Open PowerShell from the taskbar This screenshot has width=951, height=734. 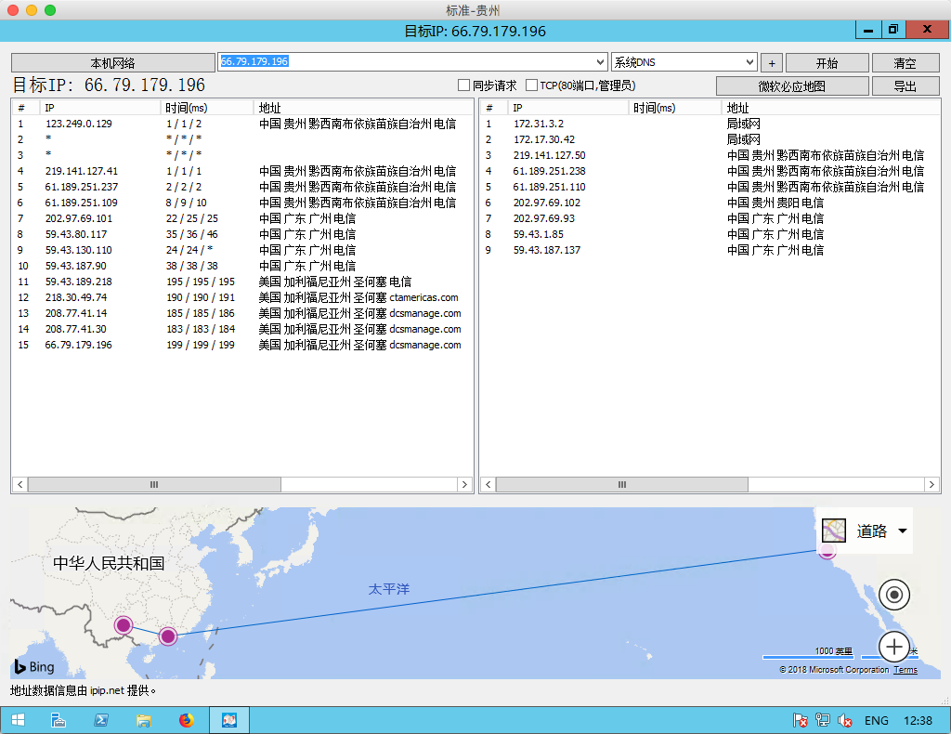(101, 720)
